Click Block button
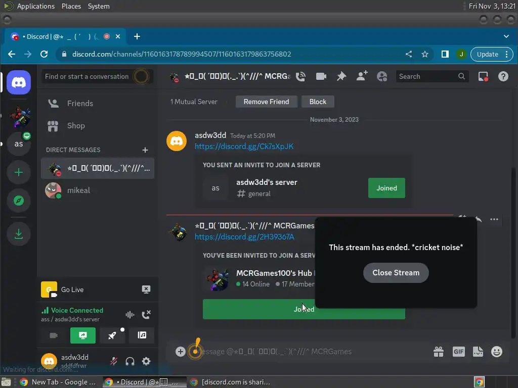 tap(318, 102)
